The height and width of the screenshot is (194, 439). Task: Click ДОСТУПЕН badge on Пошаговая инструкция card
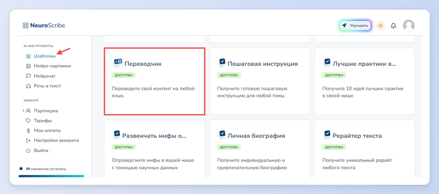229,75
